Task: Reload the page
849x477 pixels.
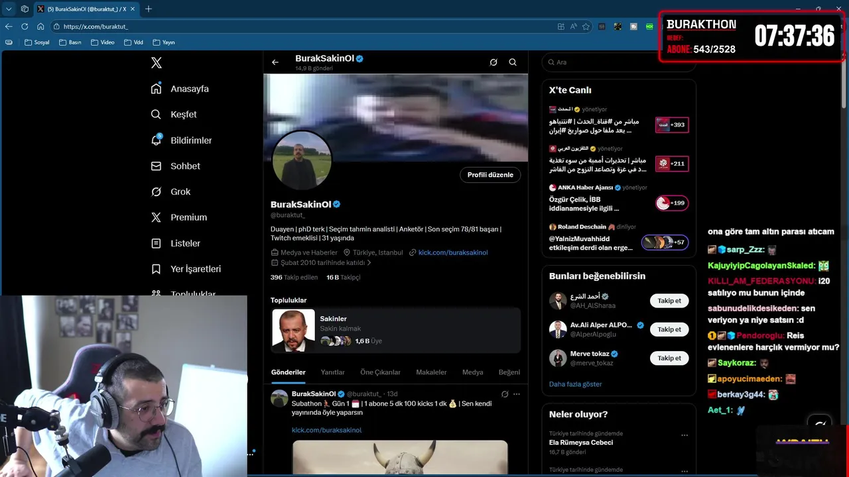Action: (25, 26)
